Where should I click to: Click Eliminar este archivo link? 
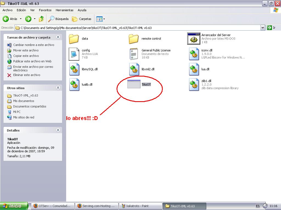tap(24, 75)
